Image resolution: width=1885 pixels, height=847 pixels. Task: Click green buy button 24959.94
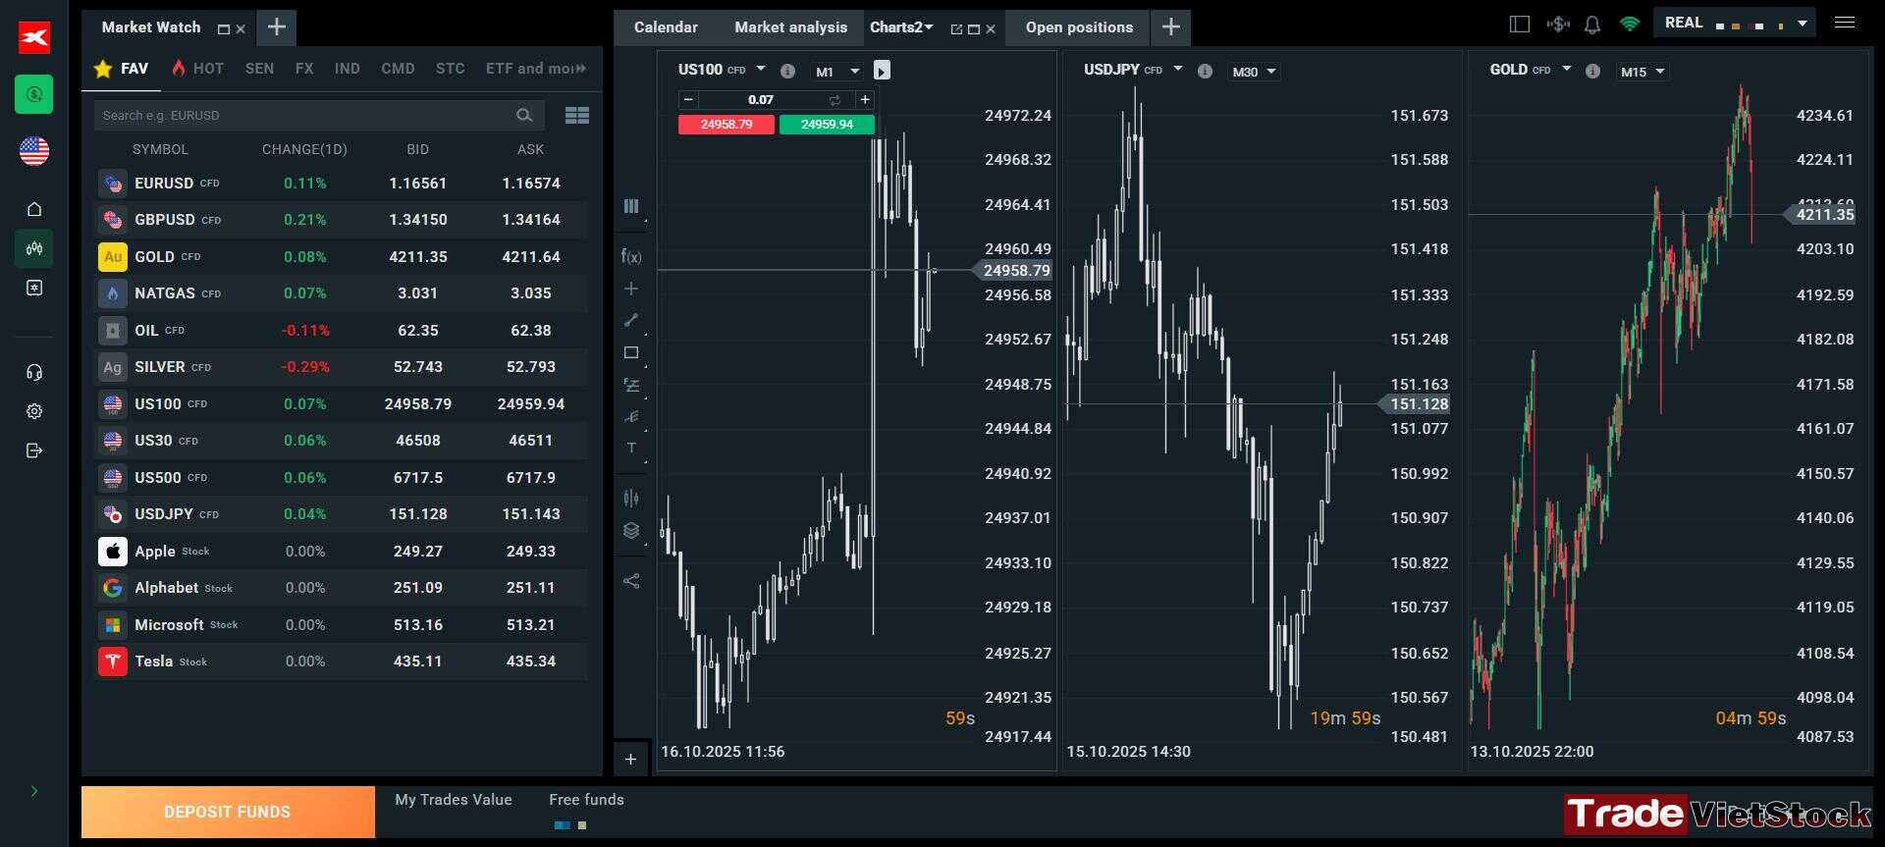tap(827, 125)
